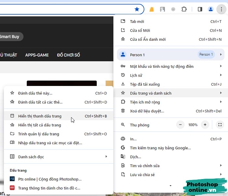Click the trash icon for Xoá dữ liệu duyệt
Image resolution: width=228 pixels, height=196 pixels.
123,111
